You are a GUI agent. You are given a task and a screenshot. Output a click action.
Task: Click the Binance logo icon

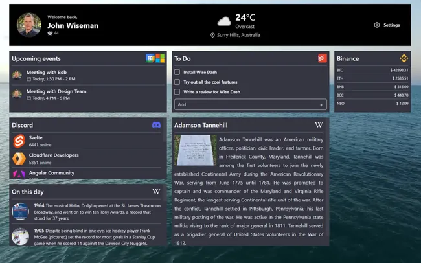pyautogui.click(x=404, y=58)
